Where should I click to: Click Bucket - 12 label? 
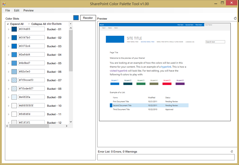(54, 122)
